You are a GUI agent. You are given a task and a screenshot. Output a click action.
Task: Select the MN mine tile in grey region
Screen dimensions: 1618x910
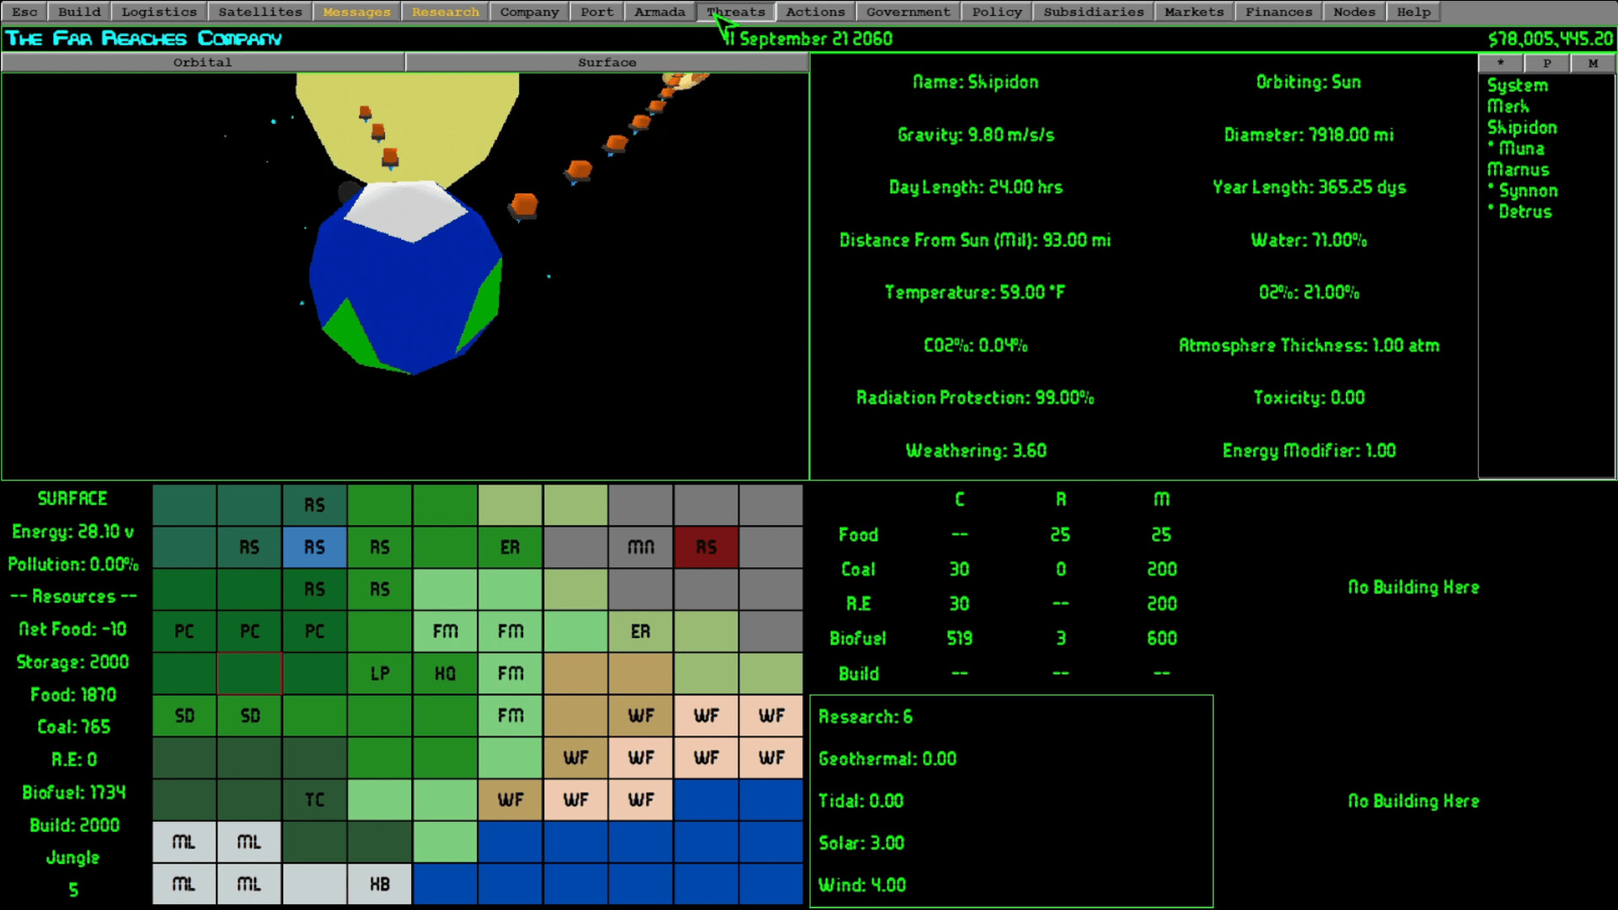[x=640, y=547]
